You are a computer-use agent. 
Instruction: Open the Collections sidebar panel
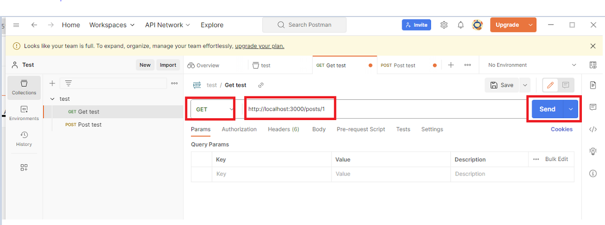24,87
